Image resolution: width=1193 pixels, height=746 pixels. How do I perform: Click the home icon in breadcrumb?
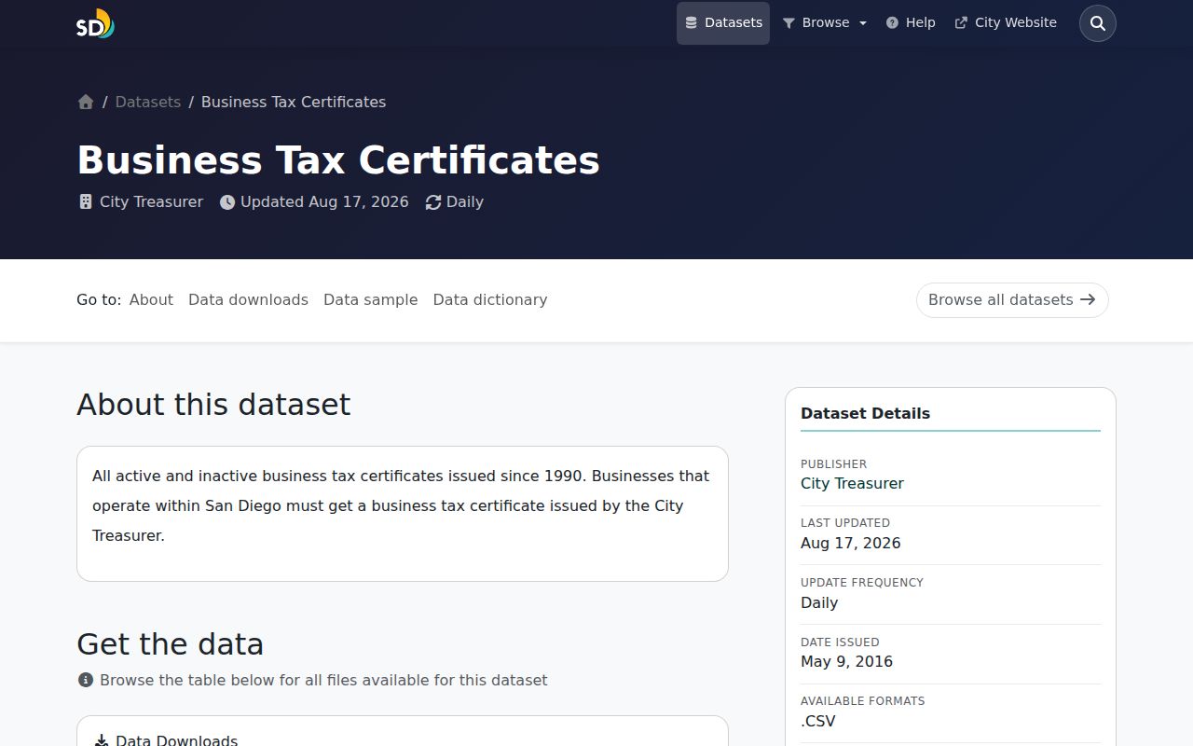pyautogui.click(x=86, y=102)
